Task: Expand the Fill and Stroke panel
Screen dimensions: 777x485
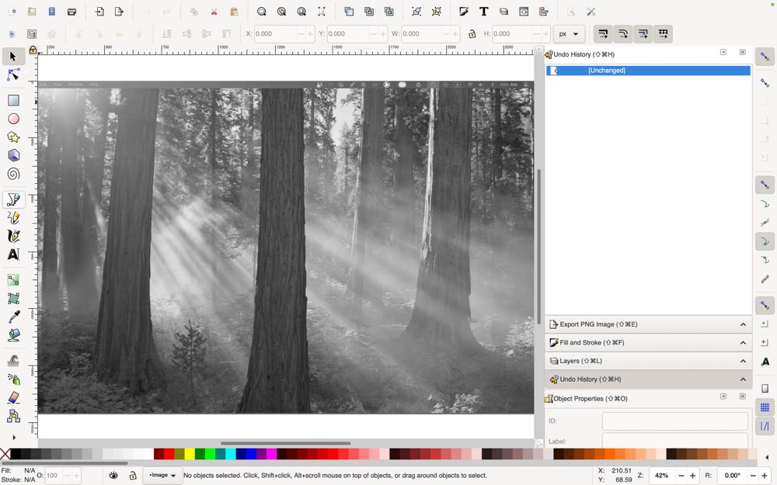Action: point(648,342)
